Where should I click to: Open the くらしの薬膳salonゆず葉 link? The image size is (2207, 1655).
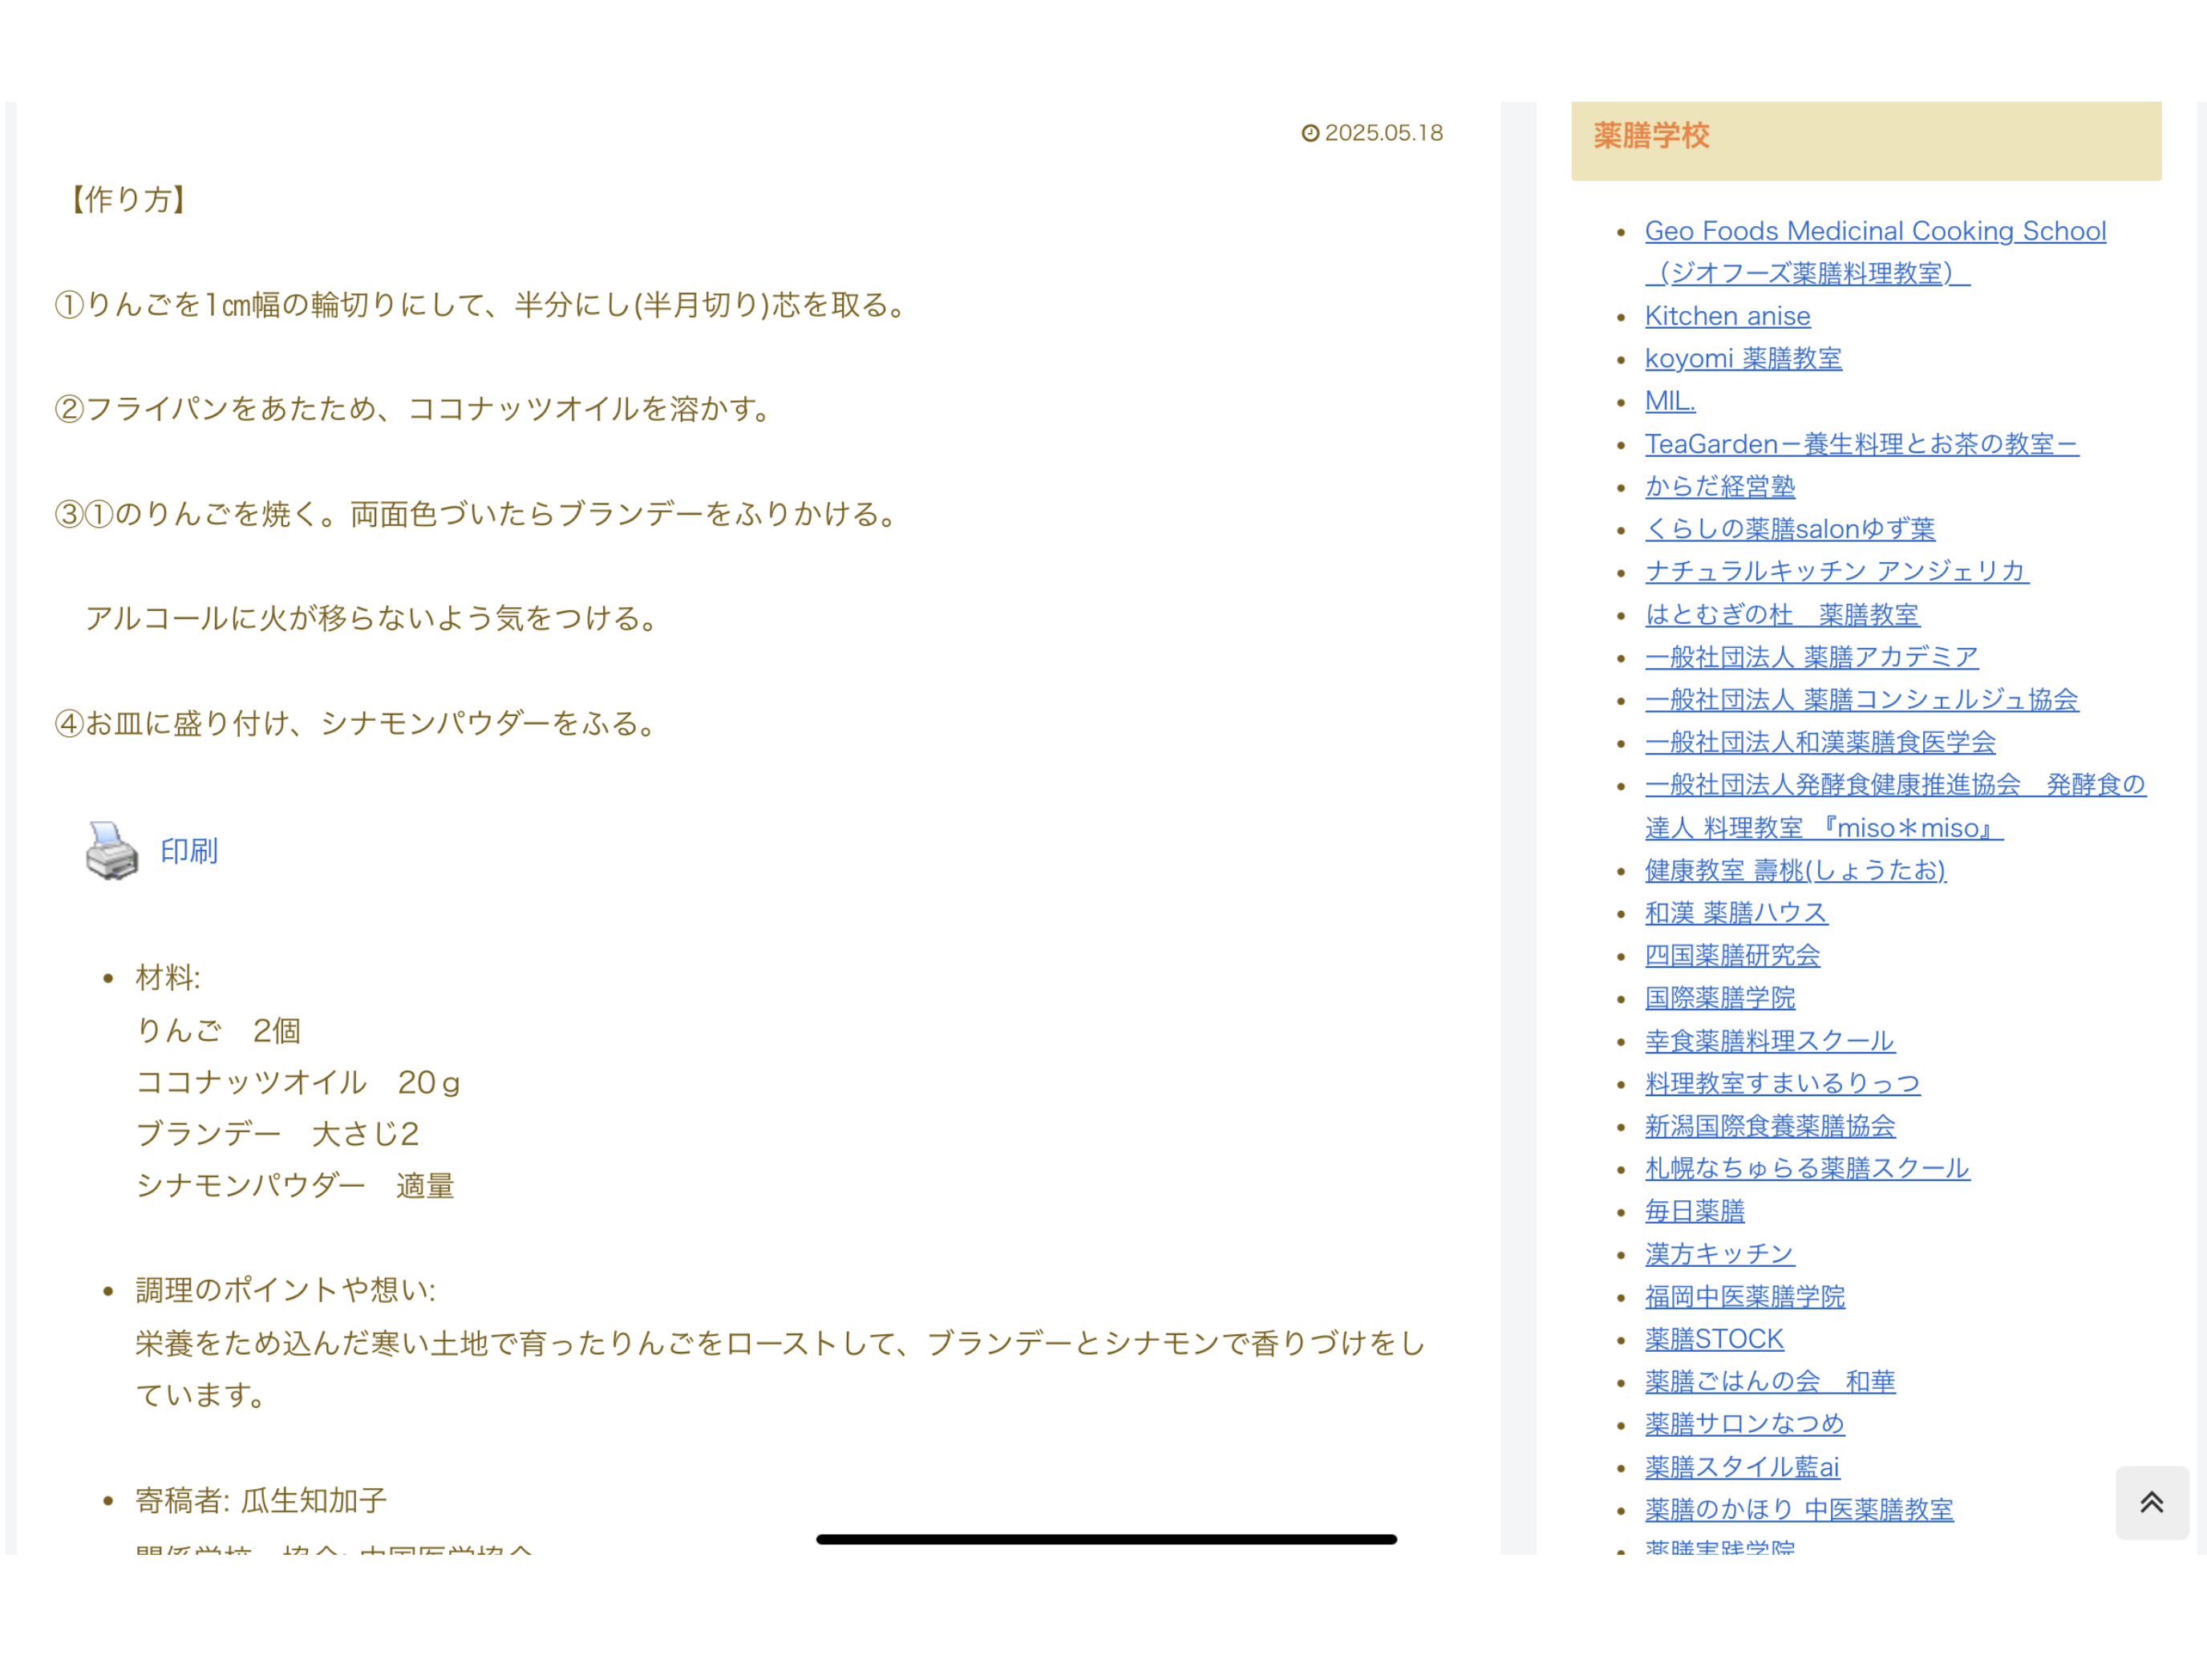1789,528
